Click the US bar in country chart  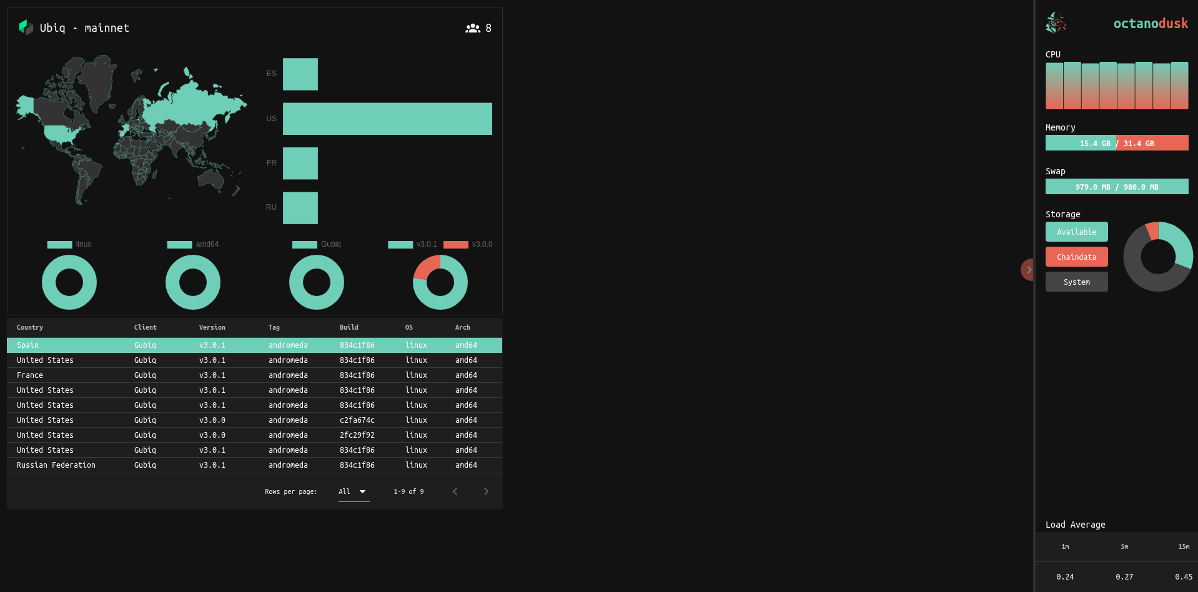387,119
